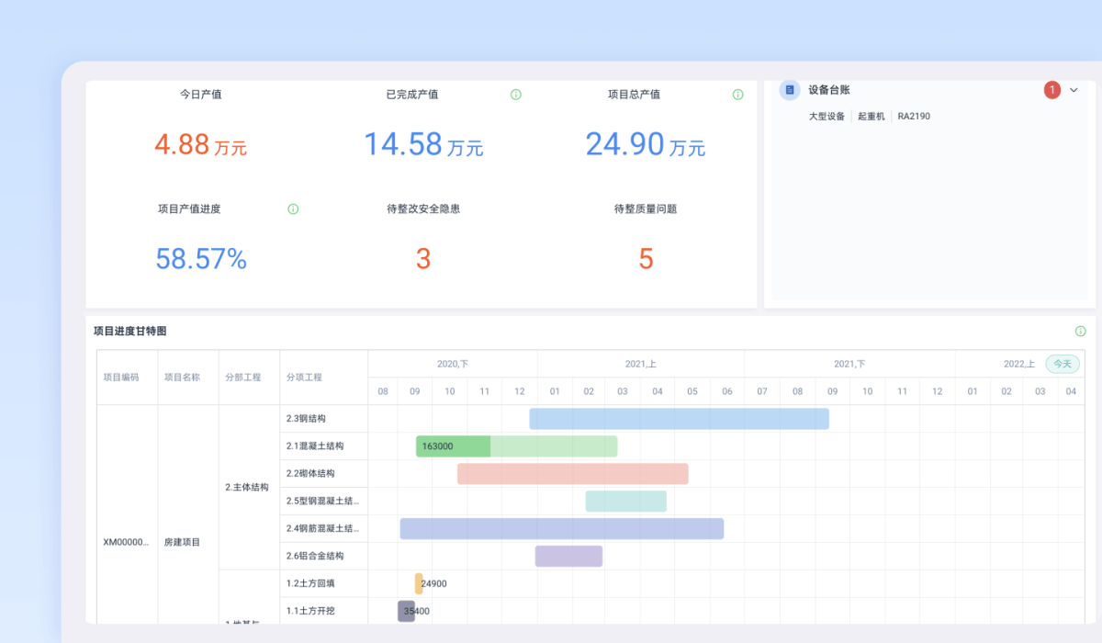
Task: Click the 2.3钢结构 blue Gantt bar
Action: point(680,419)
